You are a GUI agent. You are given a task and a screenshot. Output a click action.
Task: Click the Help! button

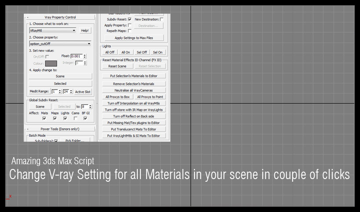85,30
